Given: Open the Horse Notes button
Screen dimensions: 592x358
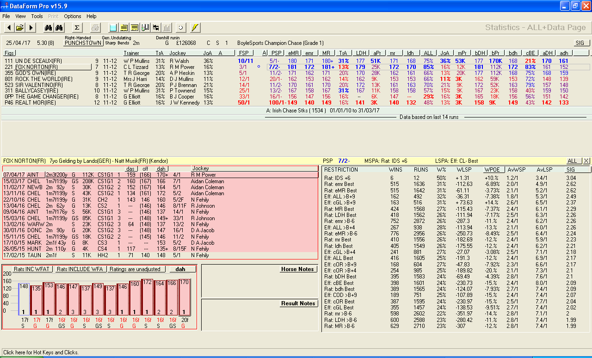Looking at the screenshot, I should [298, 269].
